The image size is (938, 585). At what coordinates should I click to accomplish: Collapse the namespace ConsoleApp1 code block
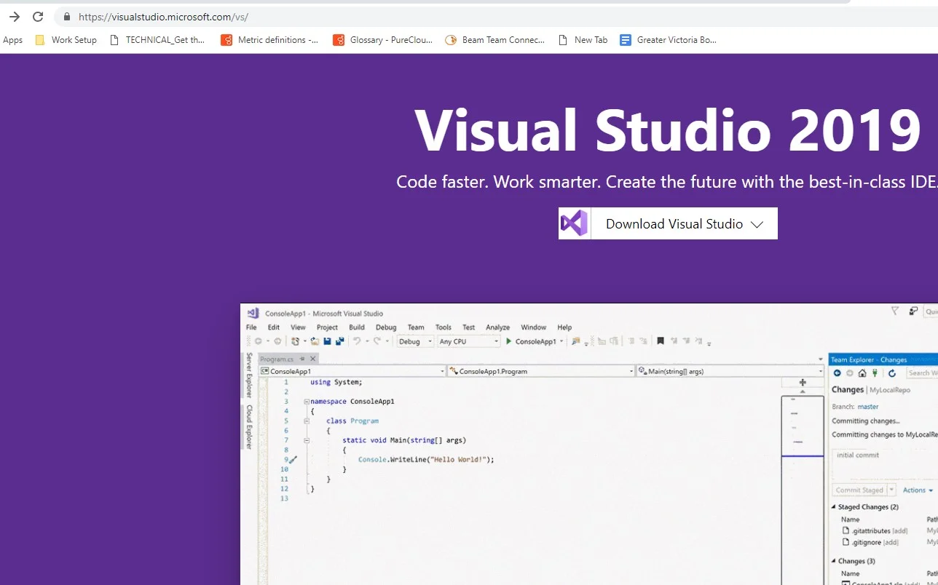pos(307,401)
